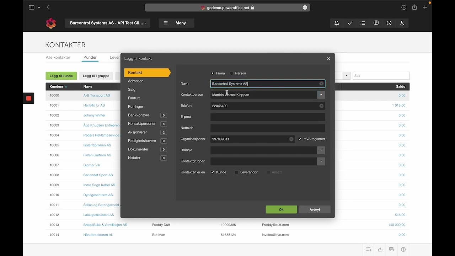Switch to the Kunder tab
The height and width of the screenshot is (256, 455).
click(90, 57)
